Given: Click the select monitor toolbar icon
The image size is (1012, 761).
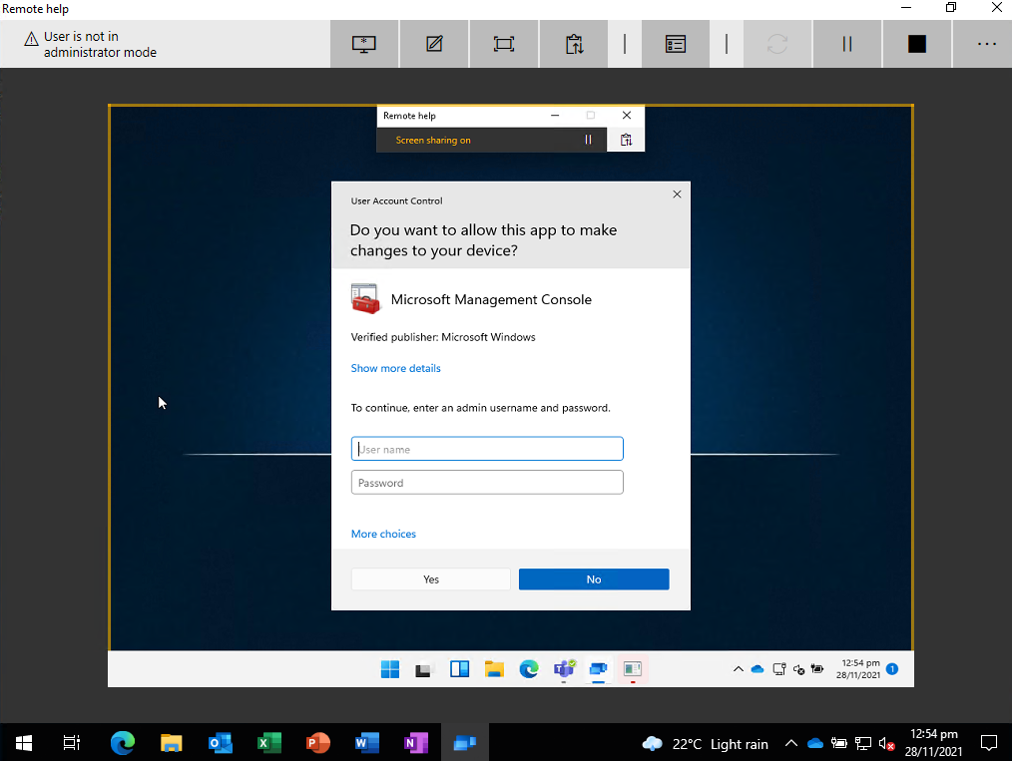Looking at the screenshot, I should [364, 44].
